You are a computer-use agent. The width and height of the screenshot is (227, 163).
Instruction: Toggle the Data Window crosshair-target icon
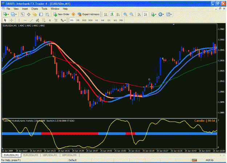(29, 14)
